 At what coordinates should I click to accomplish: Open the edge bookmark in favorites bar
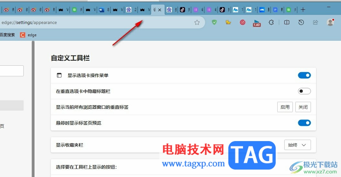pos(28,35)
